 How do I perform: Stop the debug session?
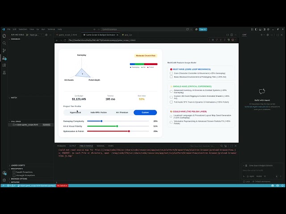pos(233,40)
